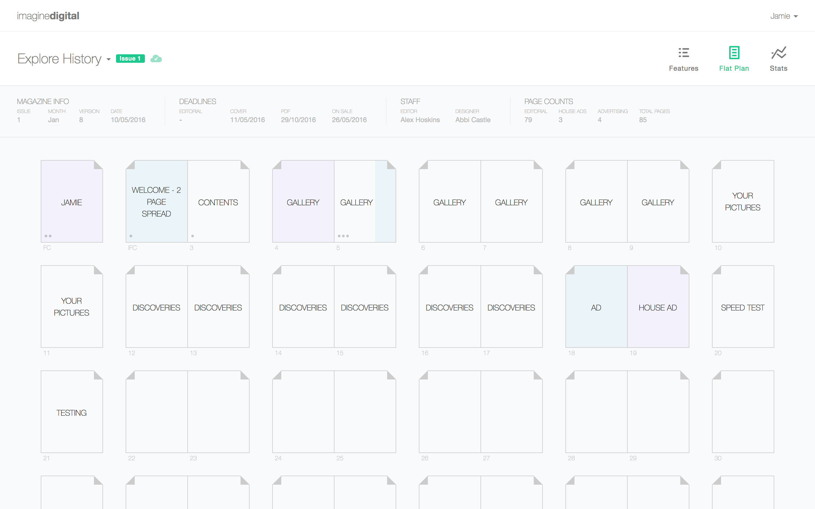Open the SPEED TEST page 20
Image resolution: width=815 pixels, height=509 pixels.
743,306
